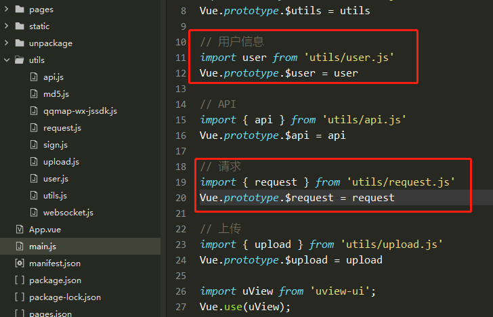Expand the pages folder chevron
The image size is (493, 317).
(x=6, y=9)
